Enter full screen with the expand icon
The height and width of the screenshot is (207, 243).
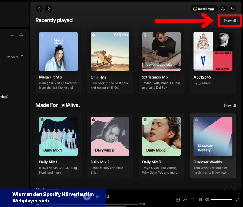238,200
